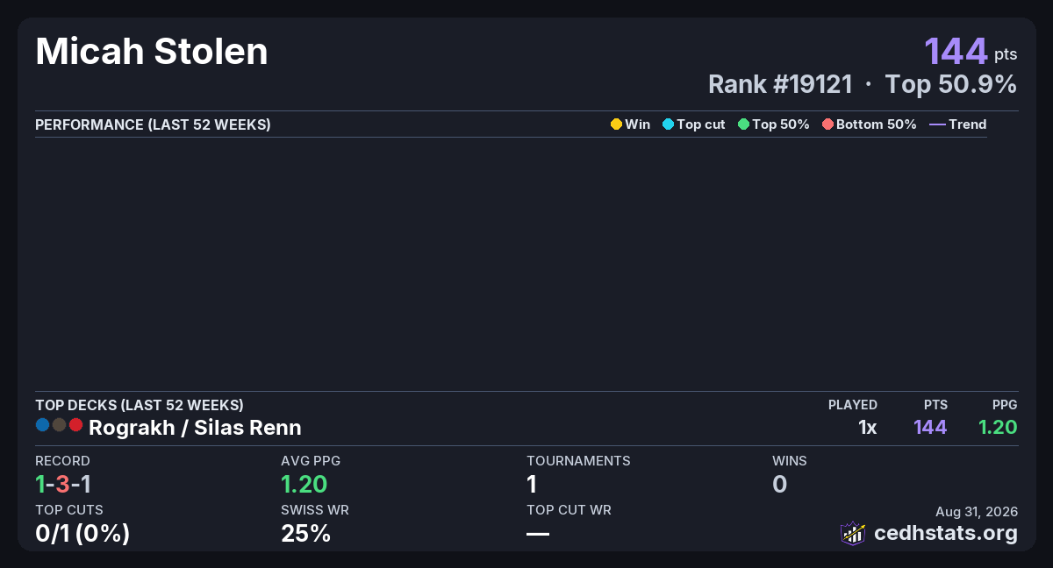Viewport: 1053px width, 568px height.
Task: Click the cyan Top cut legend dot
Action: (x=668, y=124)
